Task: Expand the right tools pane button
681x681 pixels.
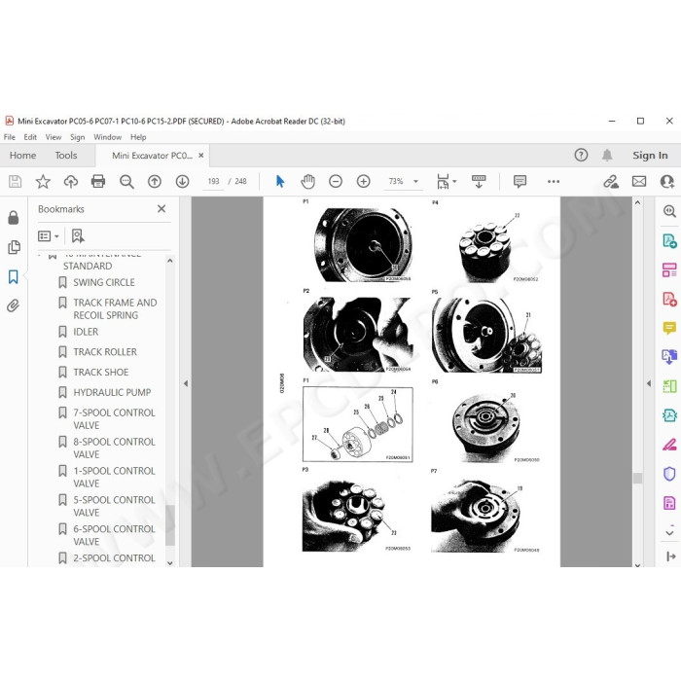Action: 670,556
